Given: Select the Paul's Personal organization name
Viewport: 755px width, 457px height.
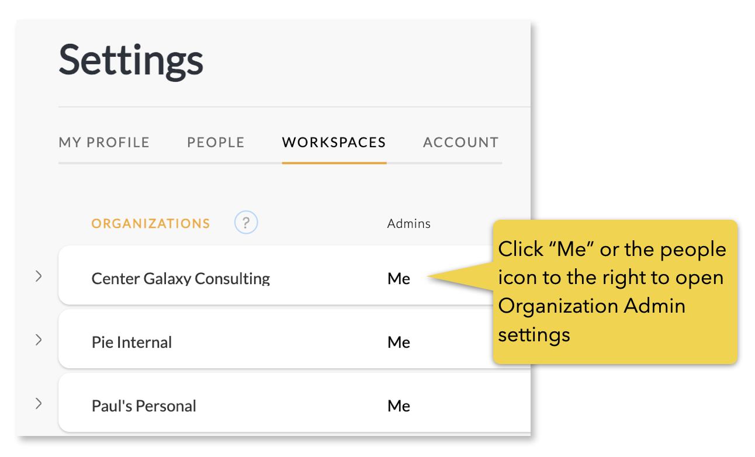Looking at the screenshot, I should pyautogui.click(x=144, y=406).
